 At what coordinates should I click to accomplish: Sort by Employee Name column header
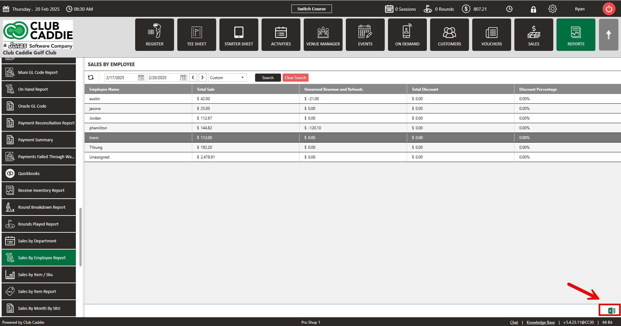[138, 89]
